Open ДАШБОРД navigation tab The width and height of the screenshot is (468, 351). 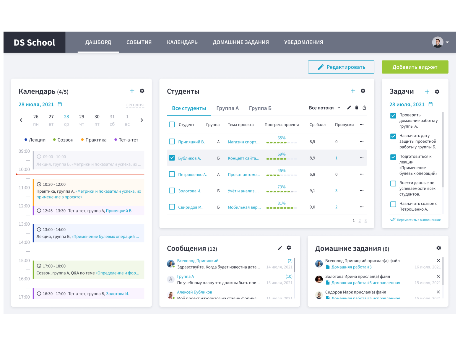click(98, 42)
